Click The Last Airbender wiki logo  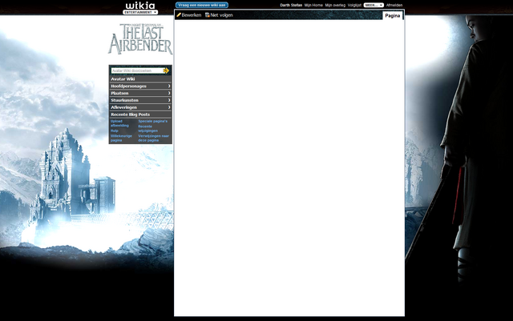(140, 38)
